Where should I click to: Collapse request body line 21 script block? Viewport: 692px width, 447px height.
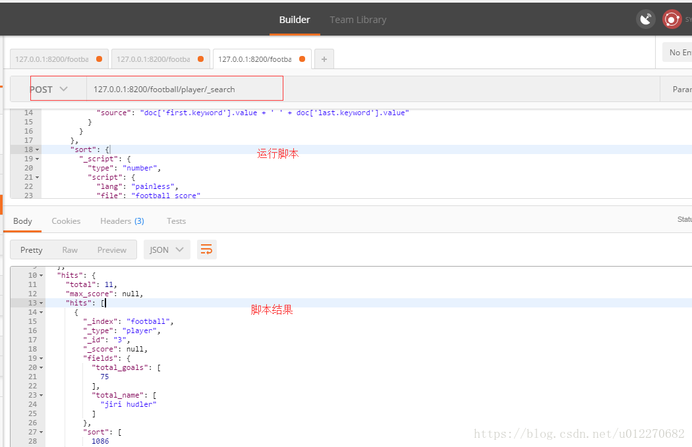click(37, 178)
